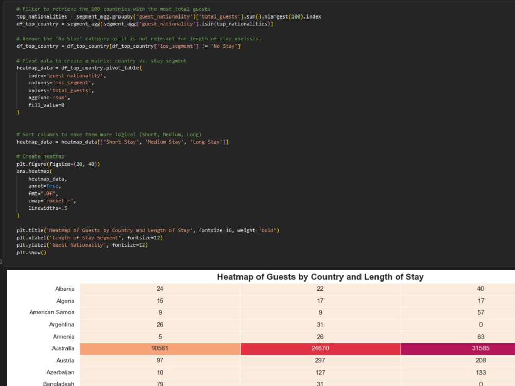
Task: Click the Argentina cell showing 31
Action: (x=320, y=325)
